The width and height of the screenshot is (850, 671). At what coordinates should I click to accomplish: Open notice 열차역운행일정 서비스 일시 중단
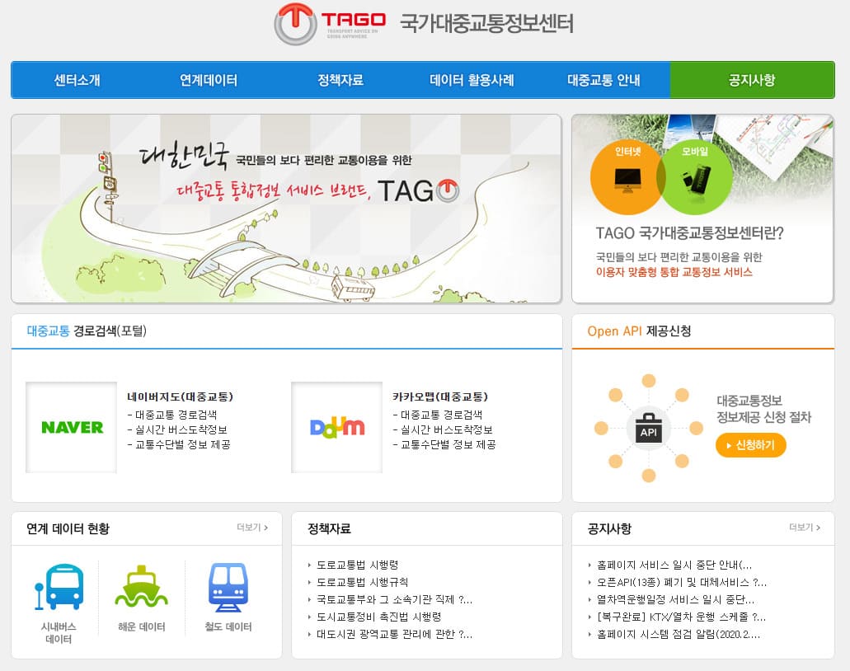[x=675, y=599]
